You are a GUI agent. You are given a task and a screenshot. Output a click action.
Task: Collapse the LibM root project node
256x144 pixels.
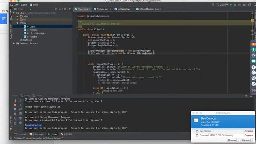14,13
